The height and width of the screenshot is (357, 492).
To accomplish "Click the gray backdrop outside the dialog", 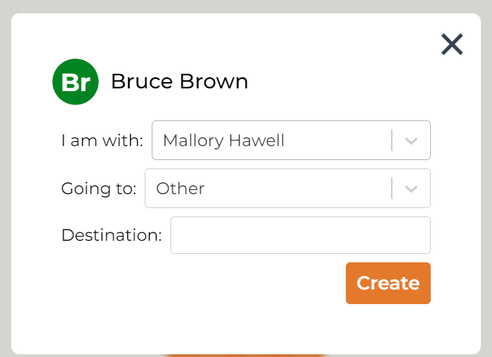I will [5, 174].
